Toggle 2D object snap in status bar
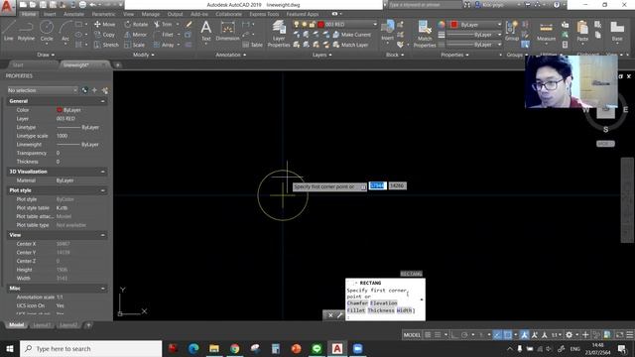Viewport: 635px width, 357px height. (x=507, y=335)
